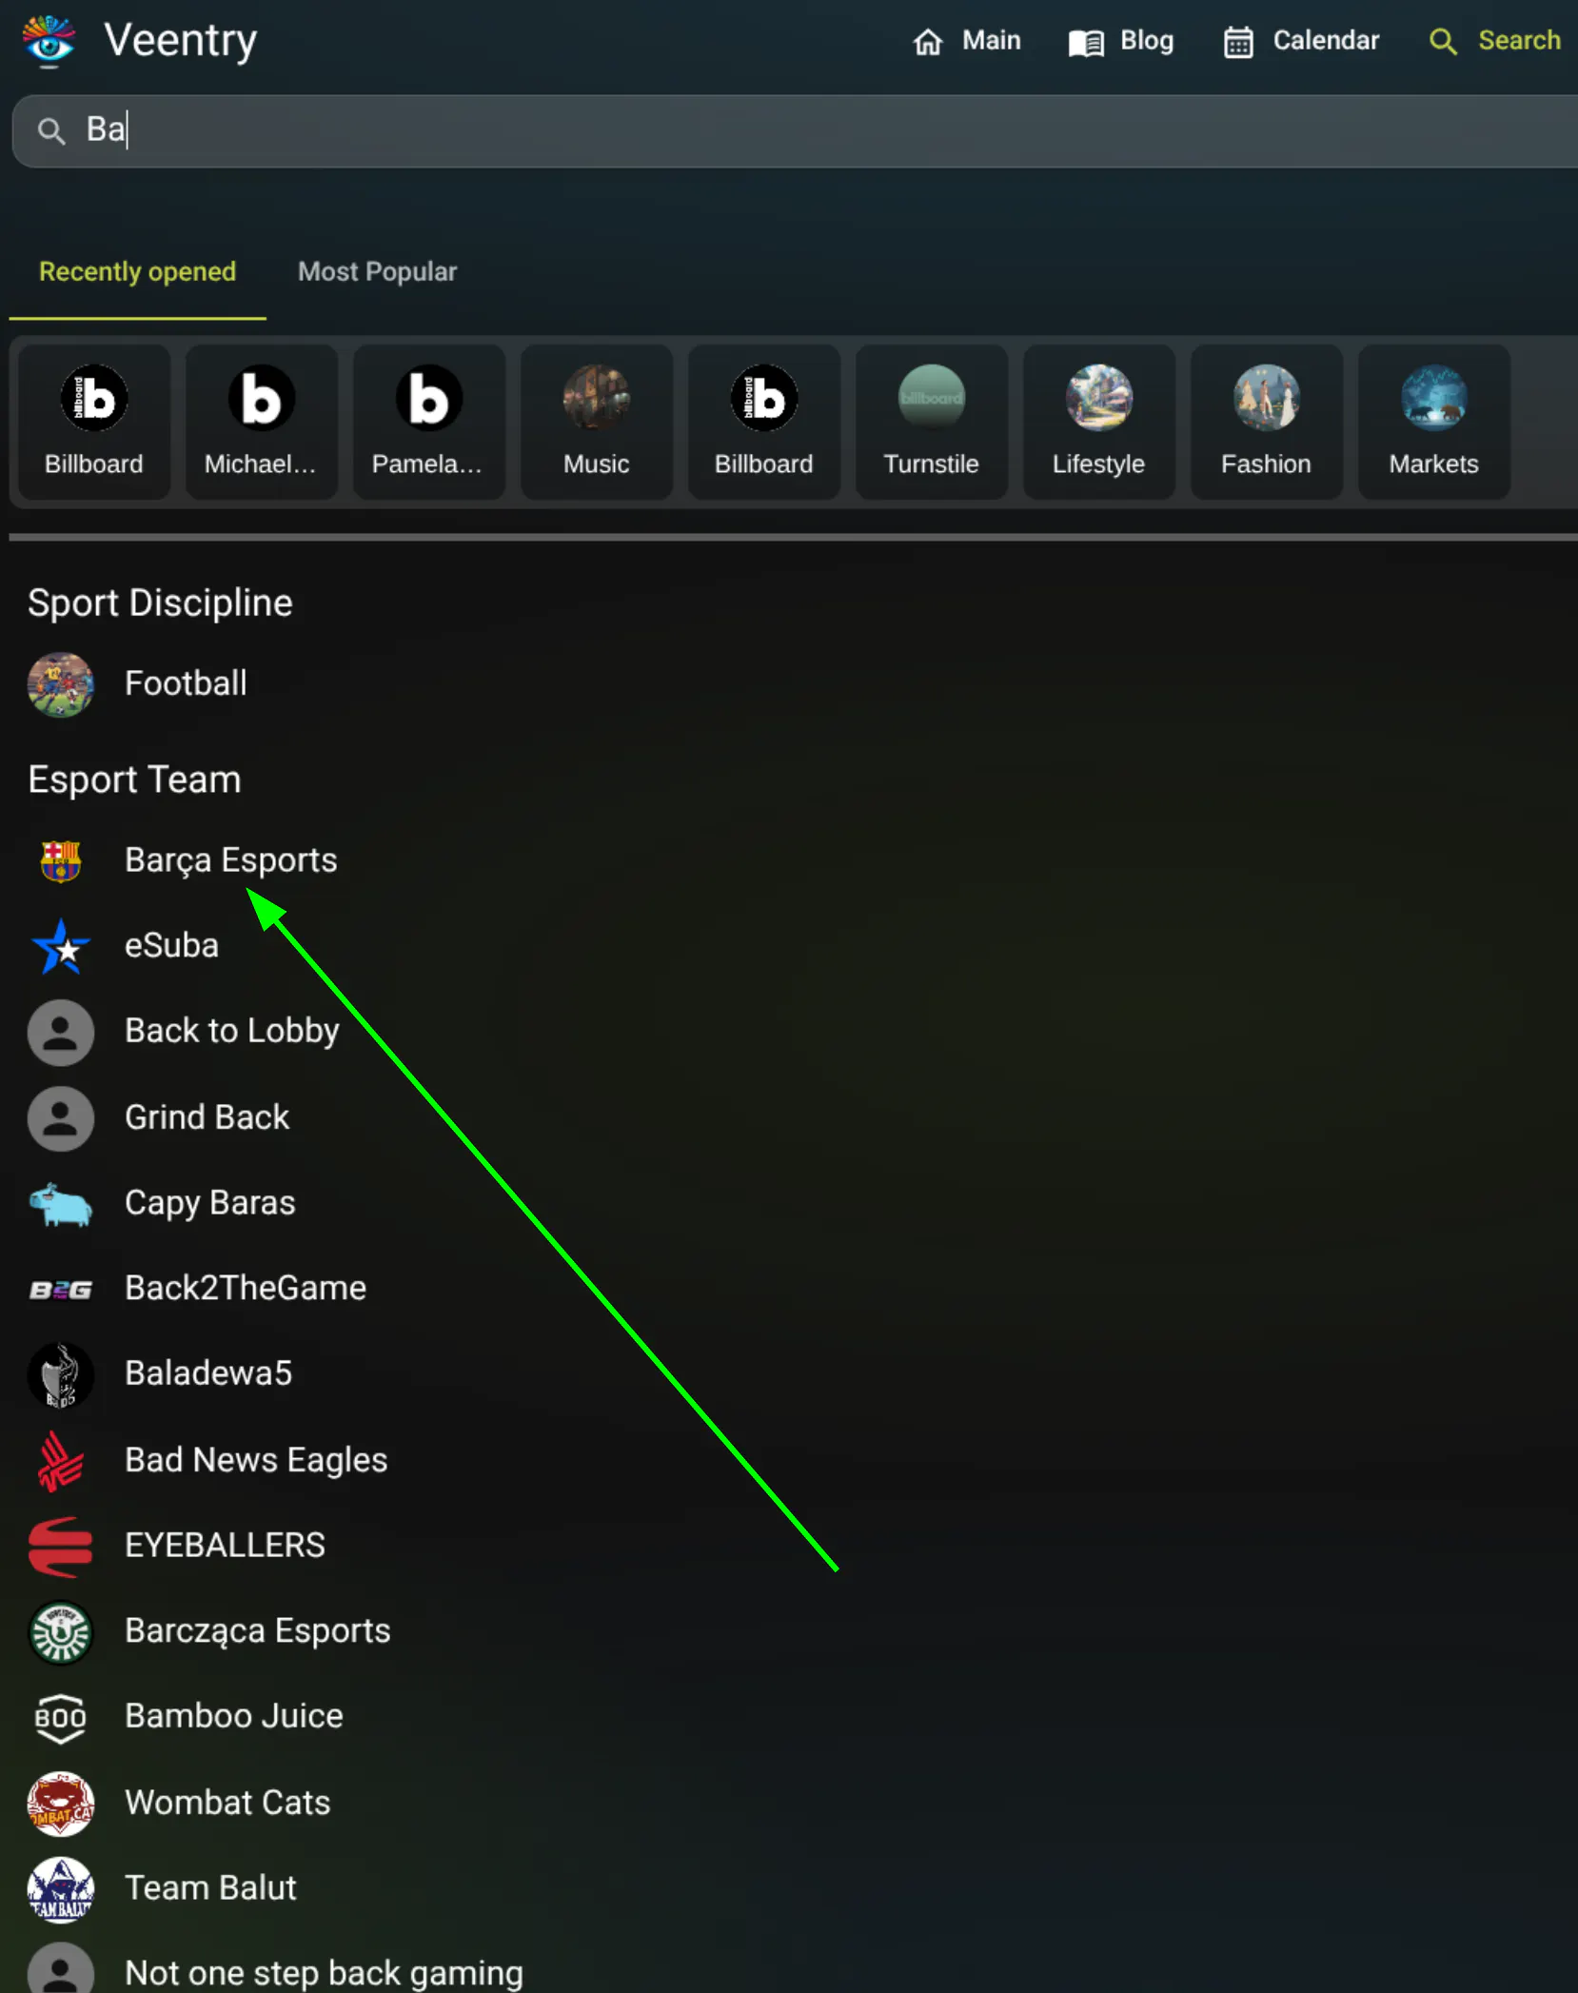Click the Team Balut logo
1578x1993 pixels.
tap(61, 1889)
